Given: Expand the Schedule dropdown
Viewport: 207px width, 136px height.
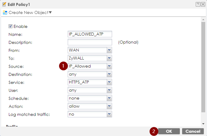Looking at the screenshot, I should tap(109, 98).
